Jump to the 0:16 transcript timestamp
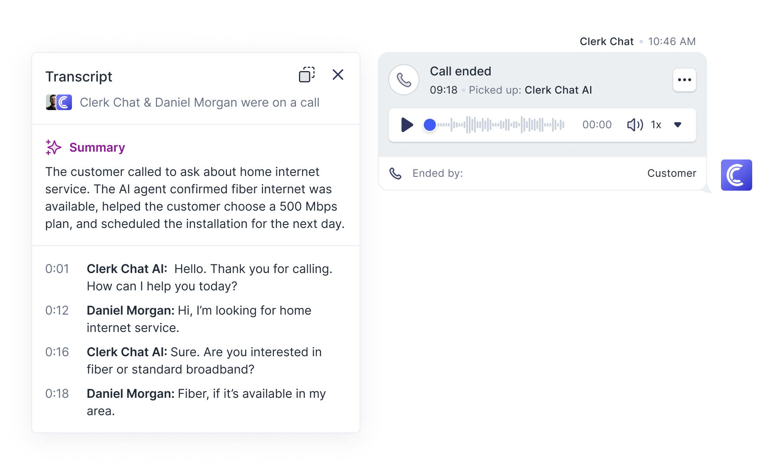 coord(57,352)
